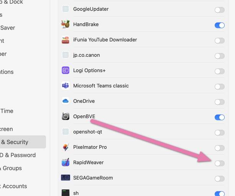Click the HandBrake pineapple icon
235x196 pixels.
point(66,24)
